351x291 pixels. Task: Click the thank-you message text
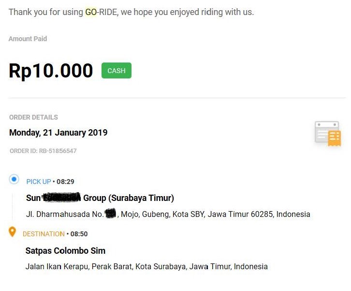coord(131,12)
